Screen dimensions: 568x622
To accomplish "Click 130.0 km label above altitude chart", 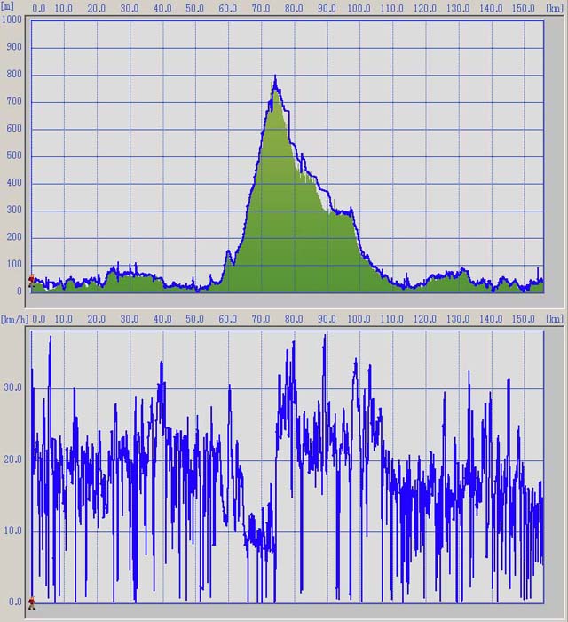I will [x=458, y=8].
